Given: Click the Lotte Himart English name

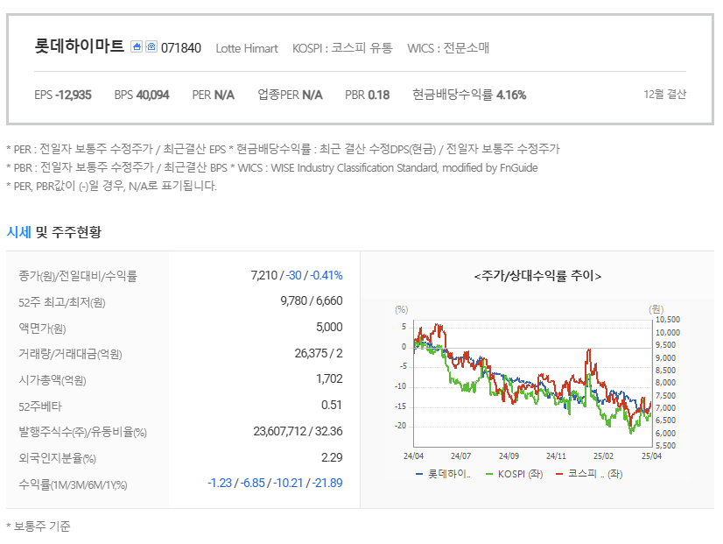Looking at the screenshot, I should pos(247,48).
